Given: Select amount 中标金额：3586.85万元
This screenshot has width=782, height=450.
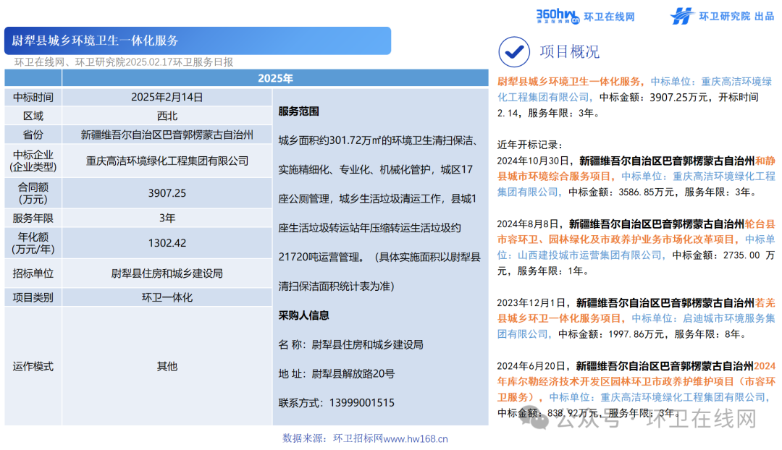Looking at the screenshot, I should tap(621, 192).
